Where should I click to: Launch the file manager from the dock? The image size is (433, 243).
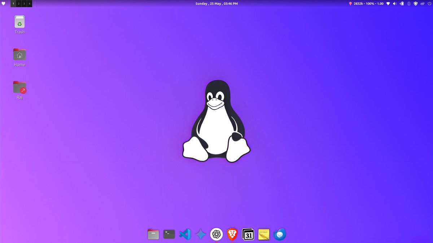(x=153, y=234)
